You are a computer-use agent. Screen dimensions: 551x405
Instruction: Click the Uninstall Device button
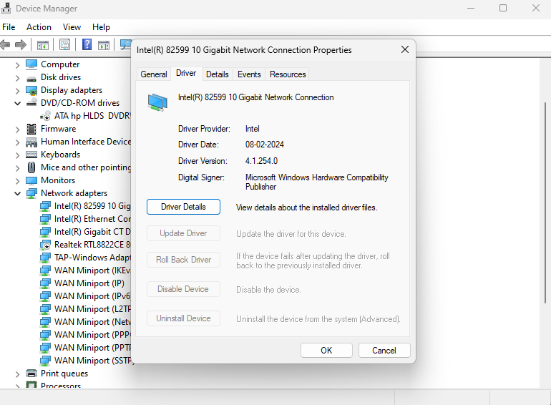183,318
